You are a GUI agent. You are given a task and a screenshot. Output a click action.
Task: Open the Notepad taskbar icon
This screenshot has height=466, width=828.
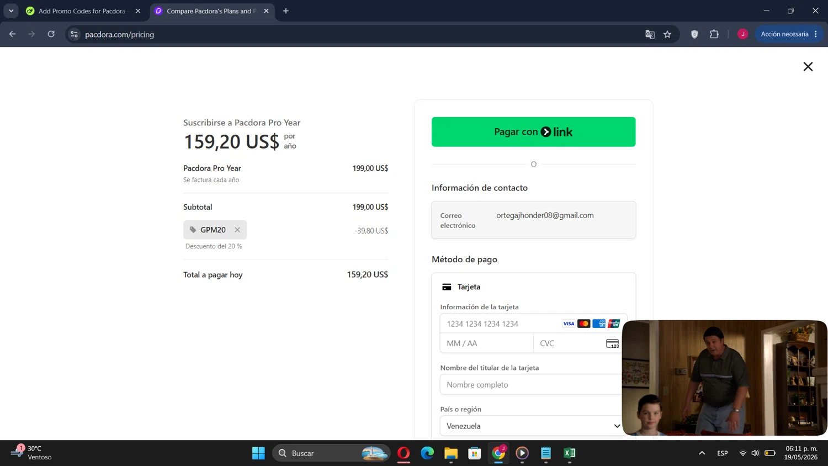point(546,453)
